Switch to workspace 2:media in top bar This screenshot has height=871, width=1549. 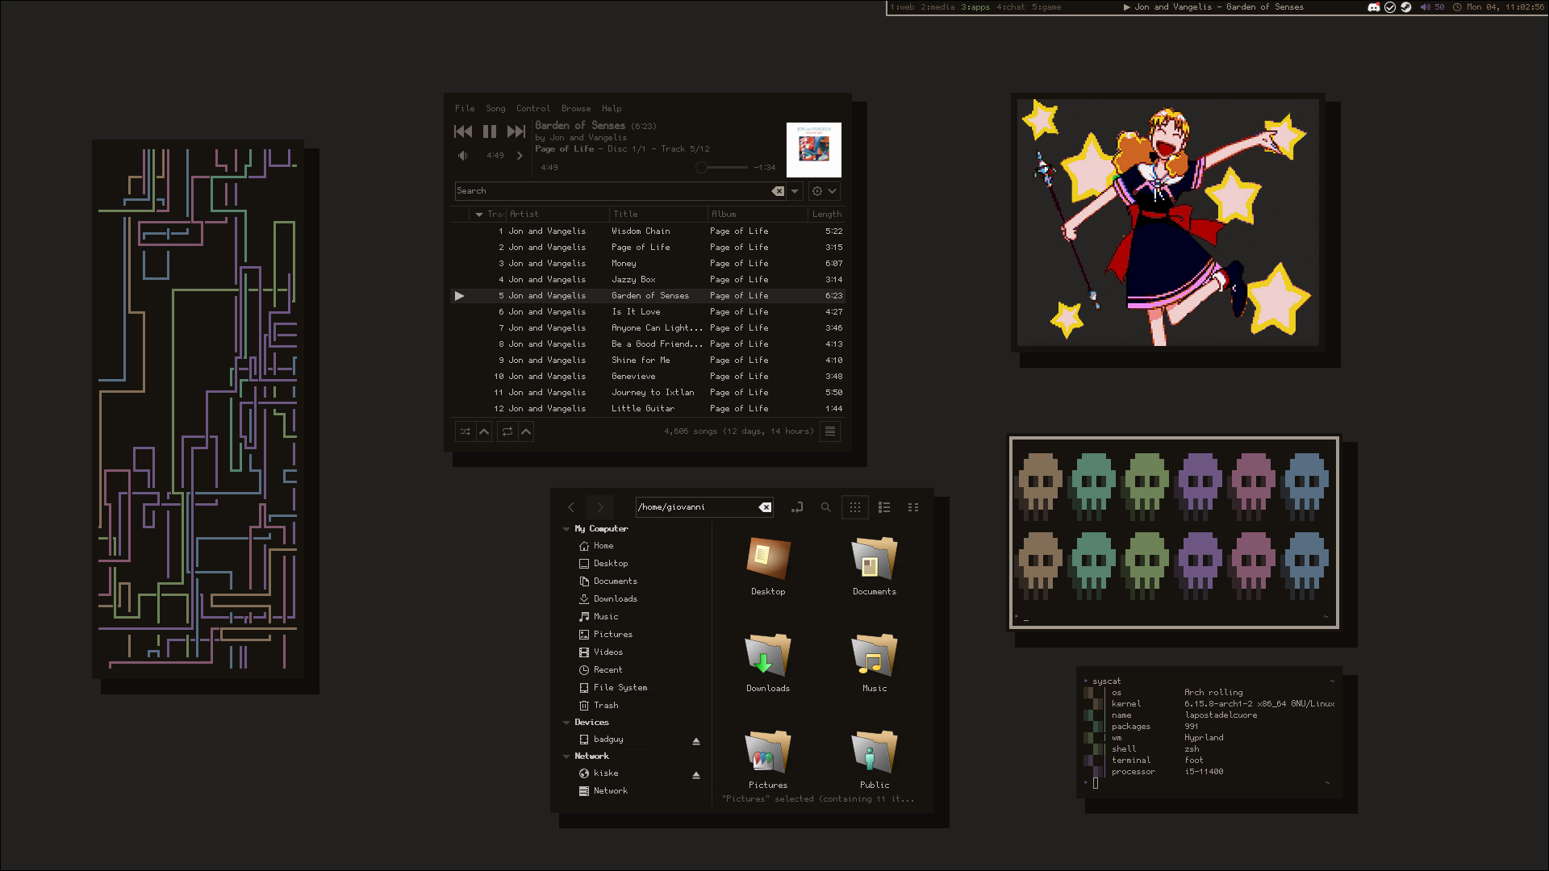point(937,7)
